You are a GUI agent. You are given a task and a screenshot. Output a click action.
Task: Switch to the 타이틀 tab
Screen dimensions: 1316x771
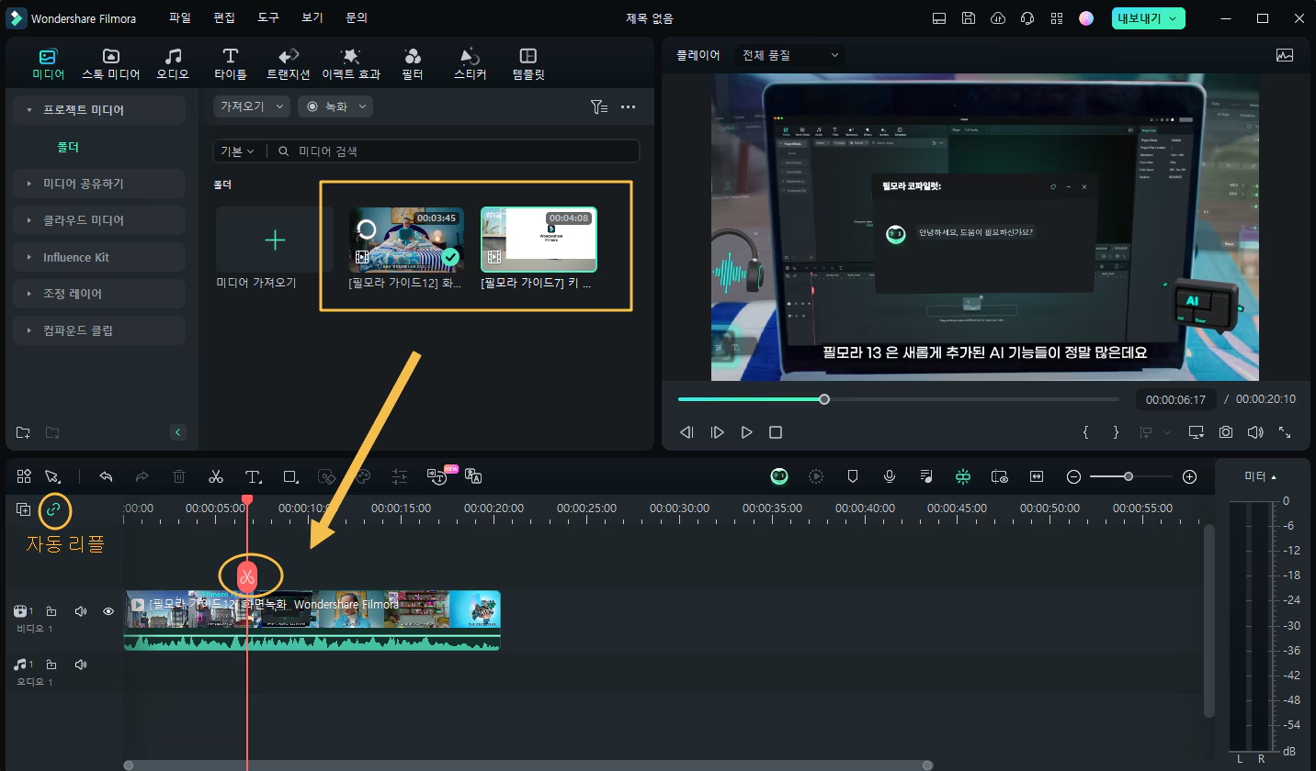pos(231,64)
